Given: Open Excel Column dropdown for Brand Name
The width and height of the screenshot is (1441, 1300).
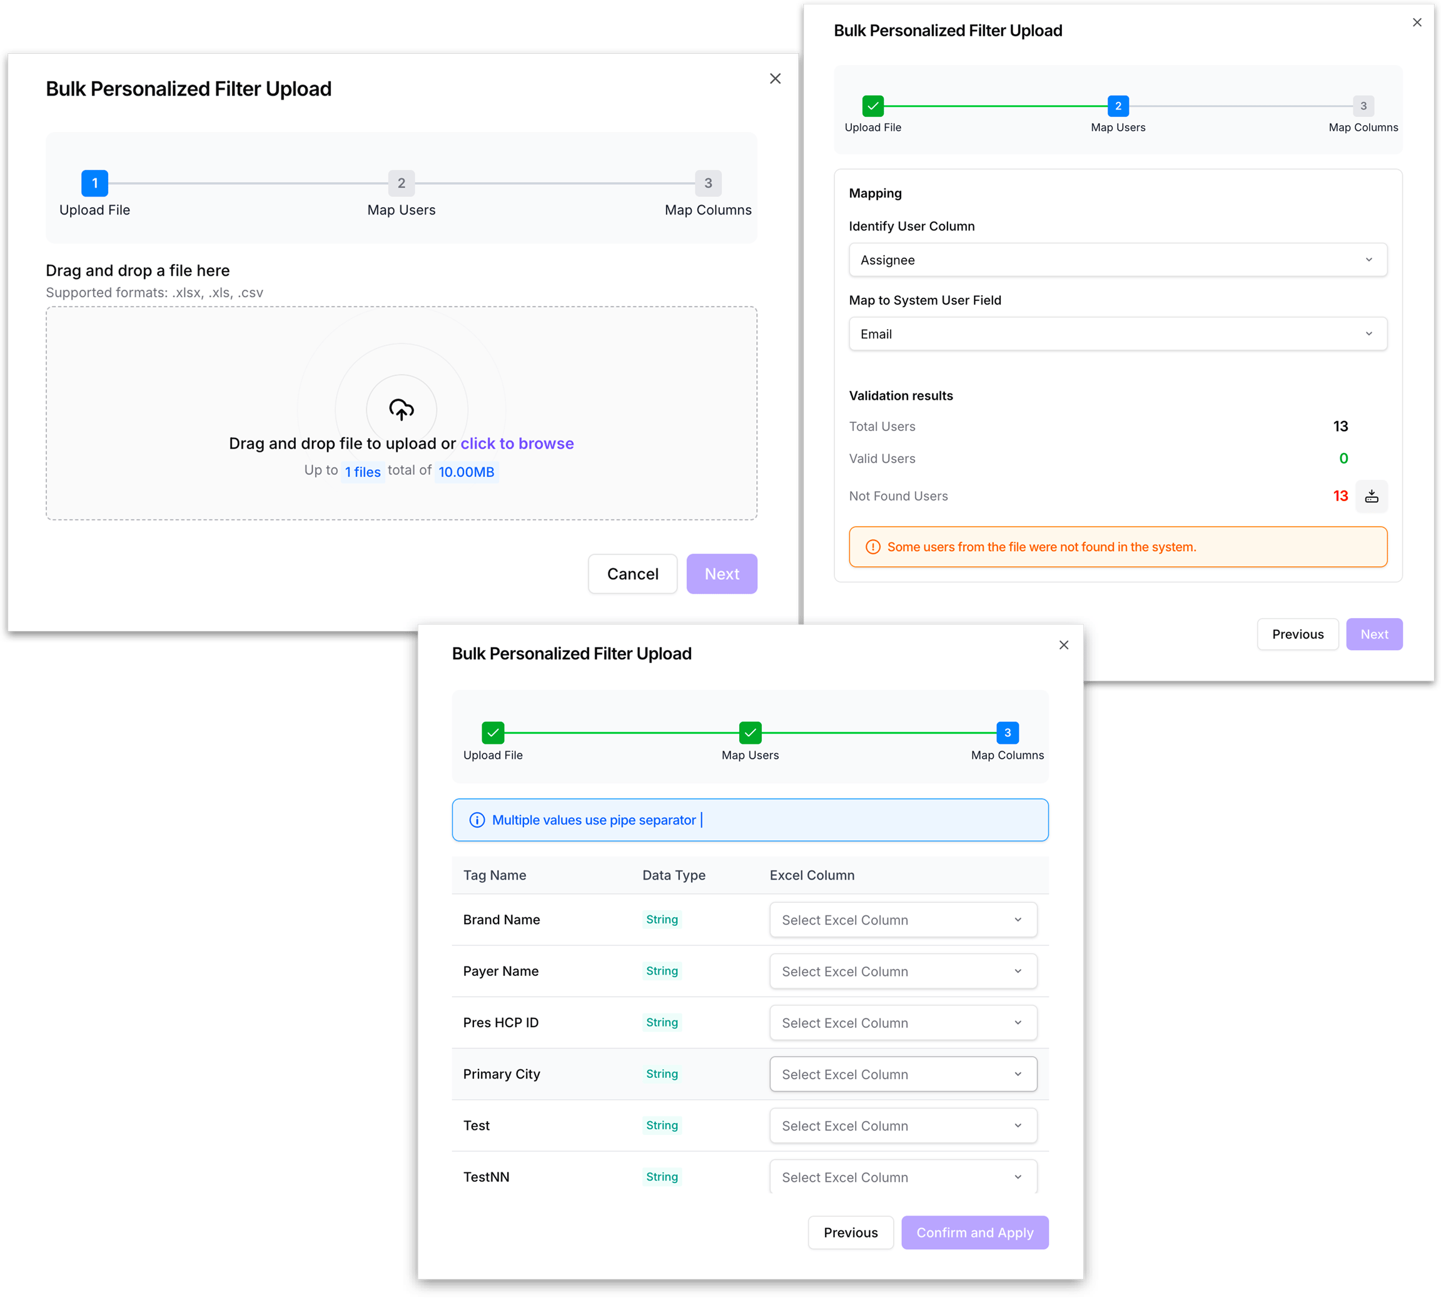Looking at the screenshot, I should coord(903,920).
